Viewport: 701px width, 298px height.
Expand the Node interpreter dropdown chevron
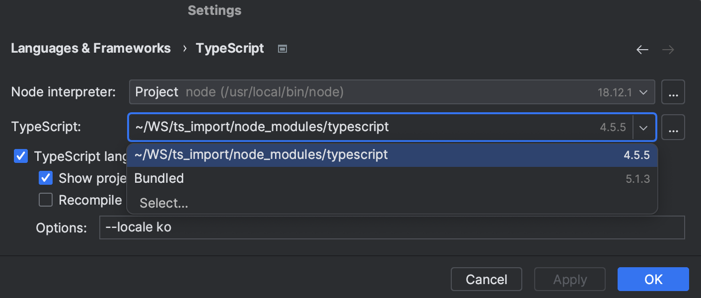click(643, 92)
